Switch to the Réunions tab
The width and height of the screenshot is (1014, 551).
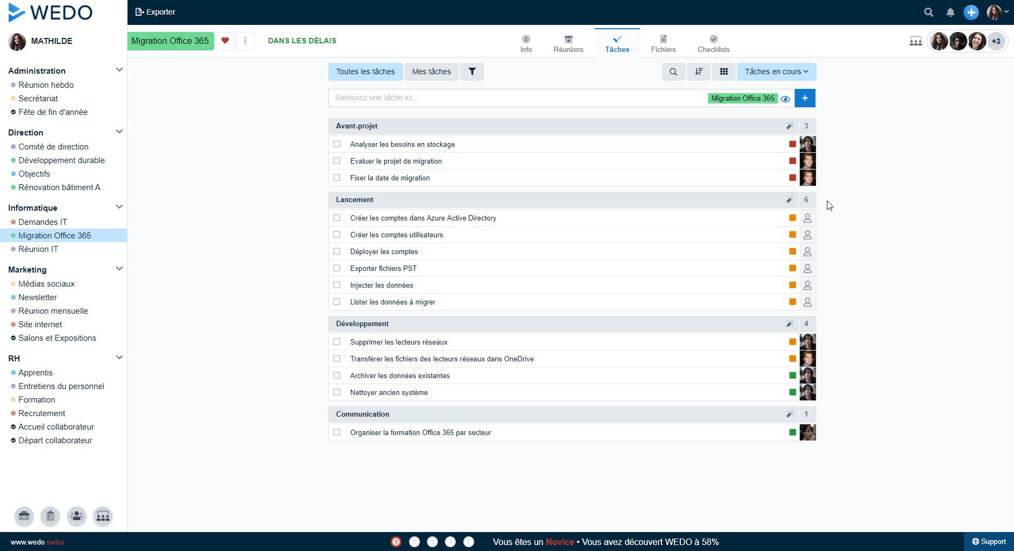(x=569, y=44)
